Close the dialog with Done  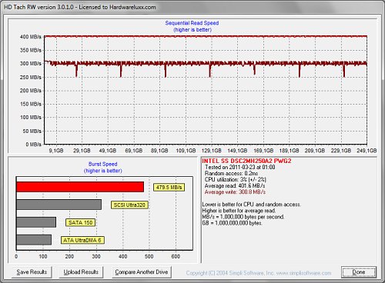coord(359,272)
